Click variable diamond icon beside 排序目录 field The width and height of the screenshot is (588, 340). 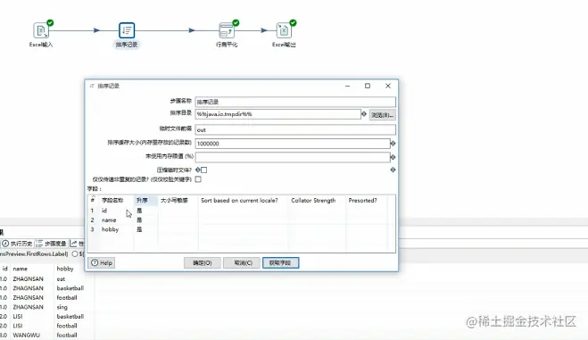(x=364, y=113)
